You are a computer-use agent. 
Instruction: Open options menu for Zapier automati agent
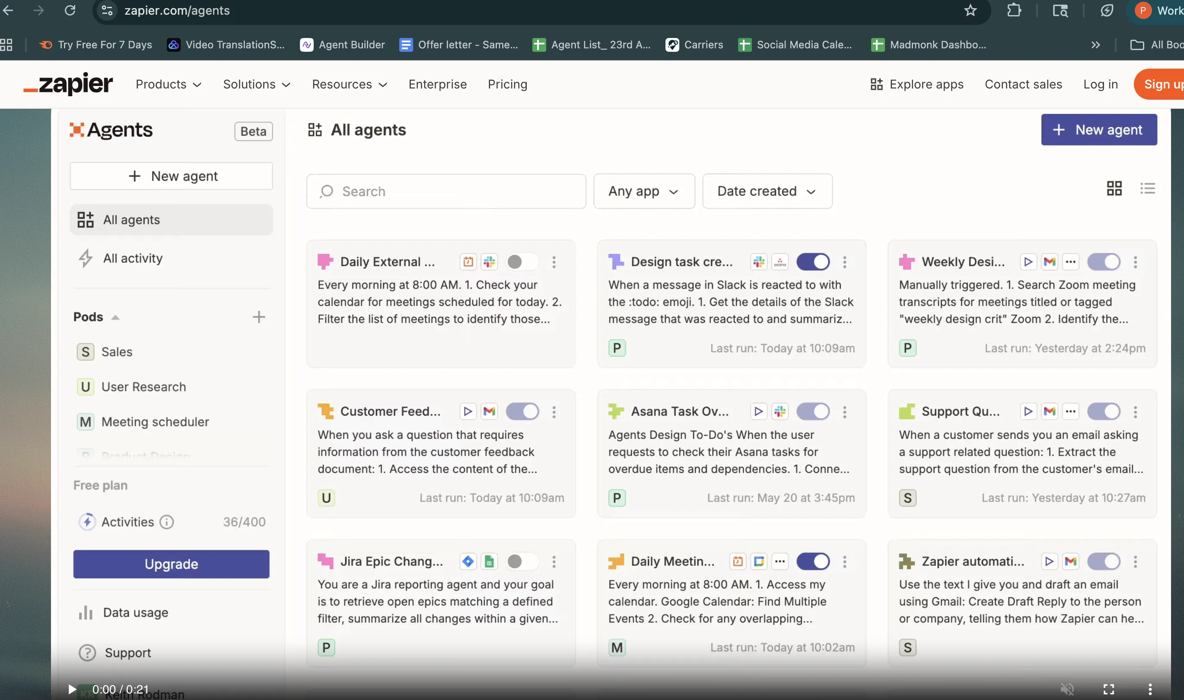(x=1135, y=561)
